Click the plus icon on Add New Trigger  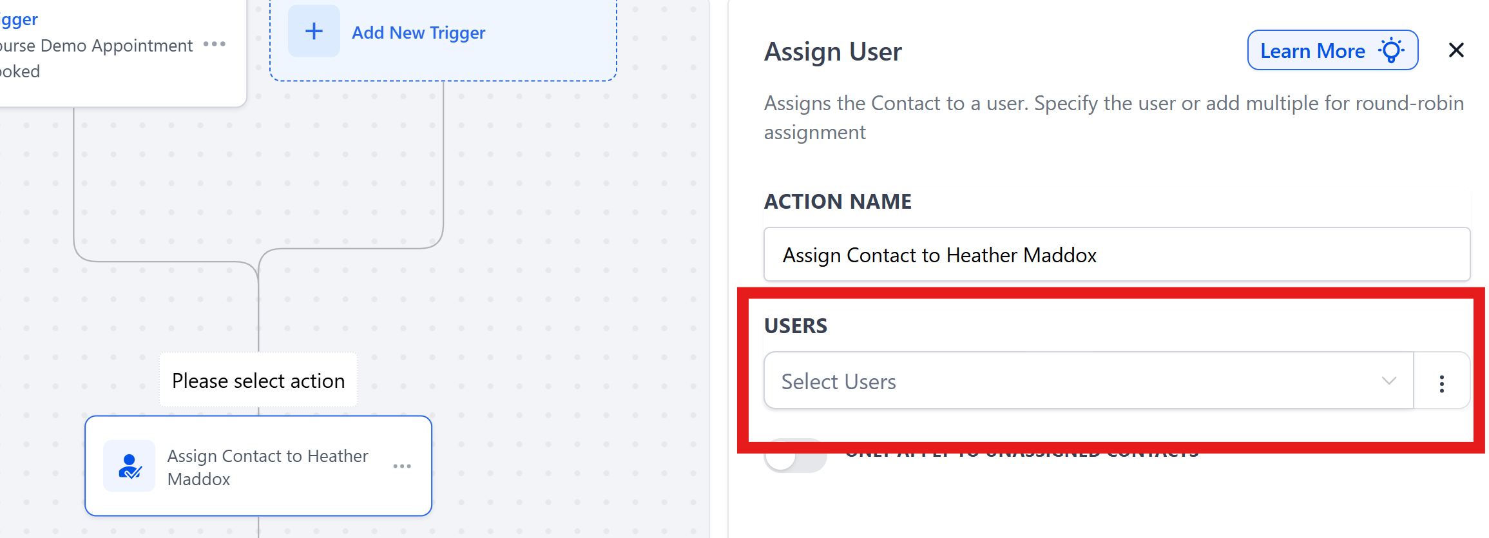pyautogui.click(x=314, y=30)
